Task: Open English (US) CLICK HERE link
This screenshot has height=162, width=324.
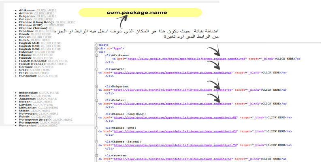Action: (51, 49)
